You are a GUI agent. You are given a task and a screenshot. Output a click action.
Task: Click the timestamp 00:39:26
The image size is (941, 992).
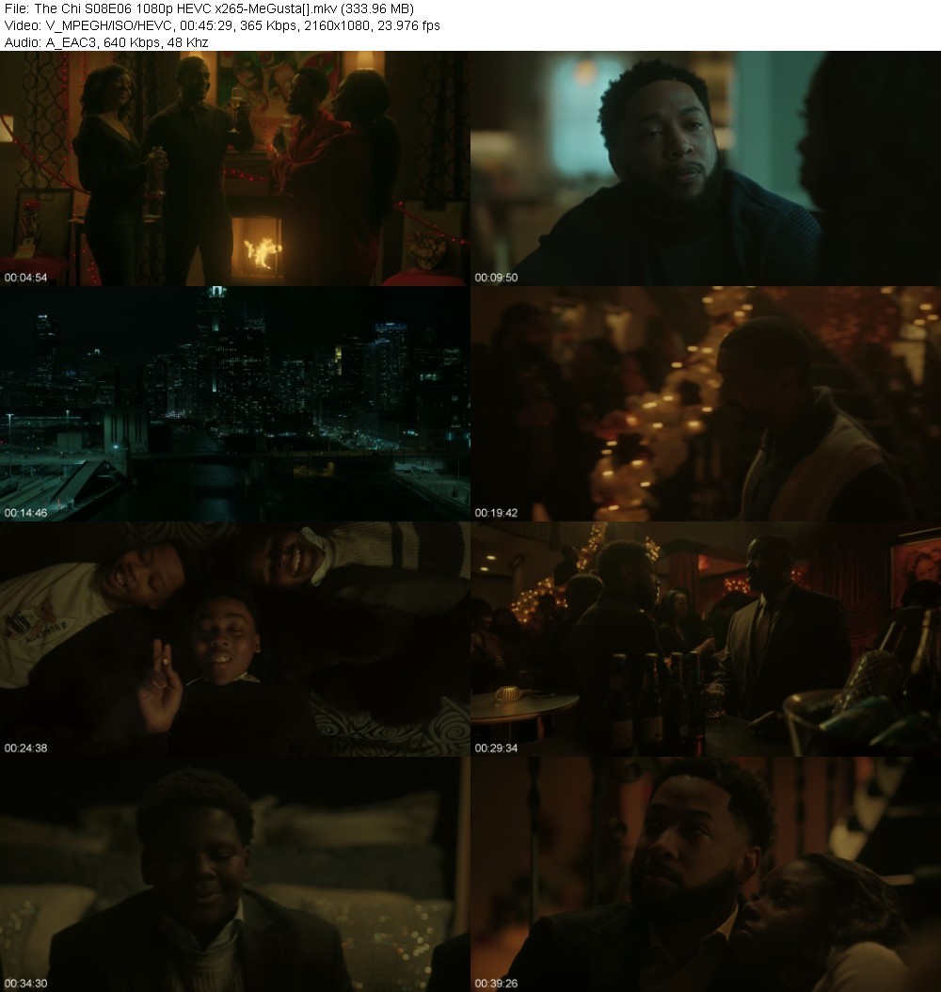pos(497,984)
